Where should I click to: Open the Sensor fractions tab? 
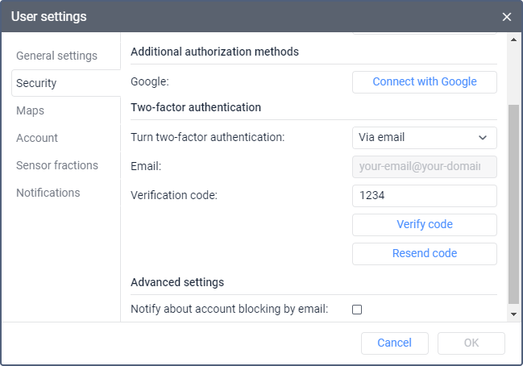point(57,165)
